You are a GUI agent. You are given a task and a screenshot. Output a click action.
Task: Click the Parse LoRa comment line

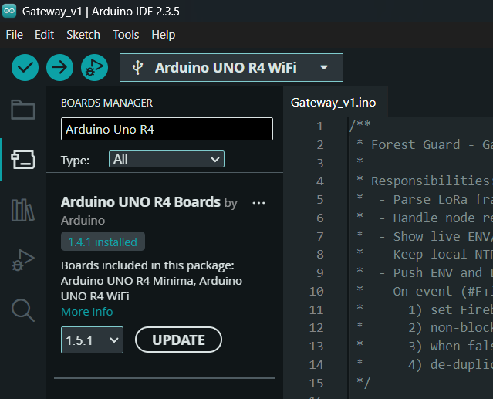click(x=424, y=200)
